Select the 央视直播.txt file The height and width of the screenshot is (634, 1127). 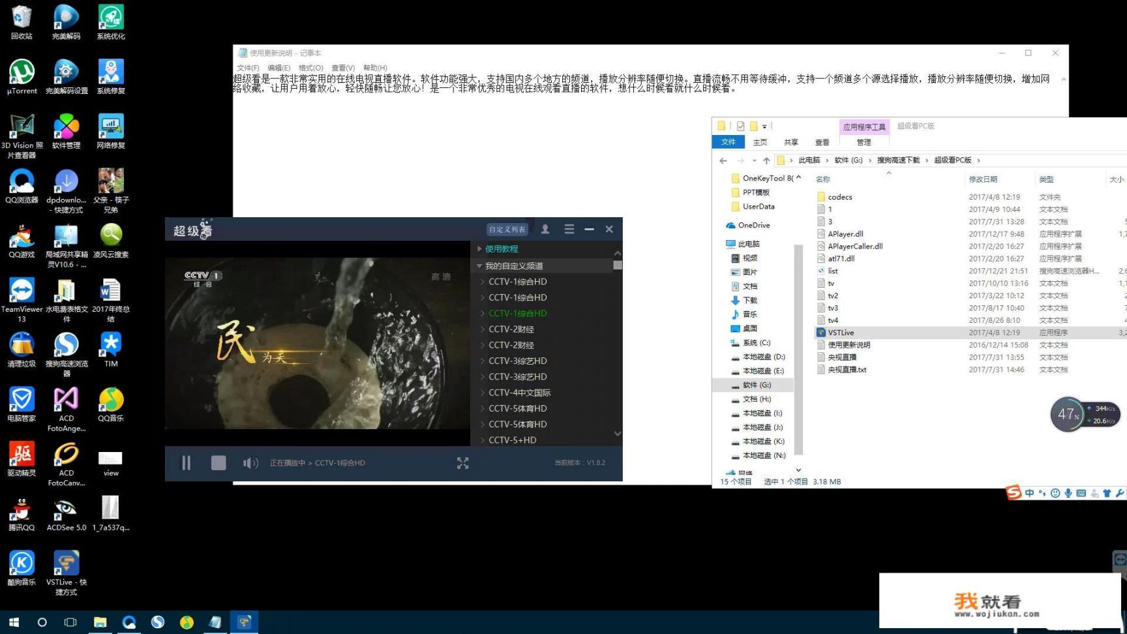pos(847,370)
